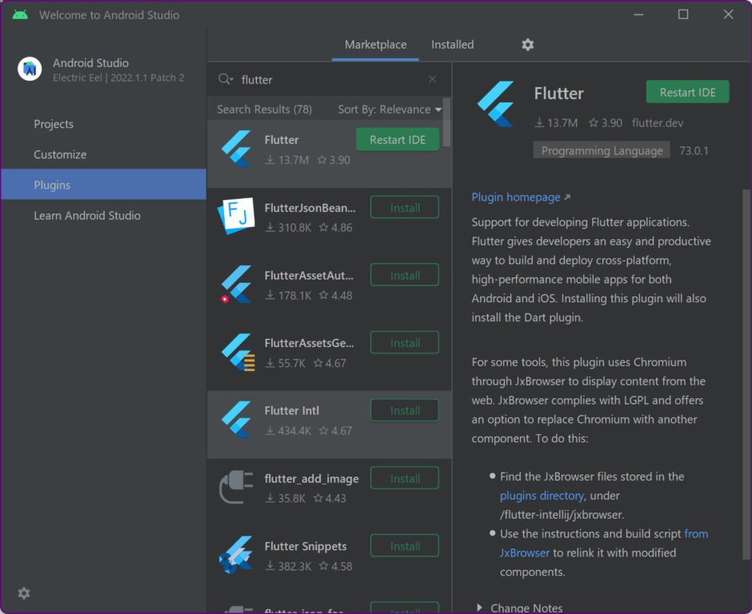Open the Sort By Relevance dropdown
The image size is (752, 614).
coord(390,110)
